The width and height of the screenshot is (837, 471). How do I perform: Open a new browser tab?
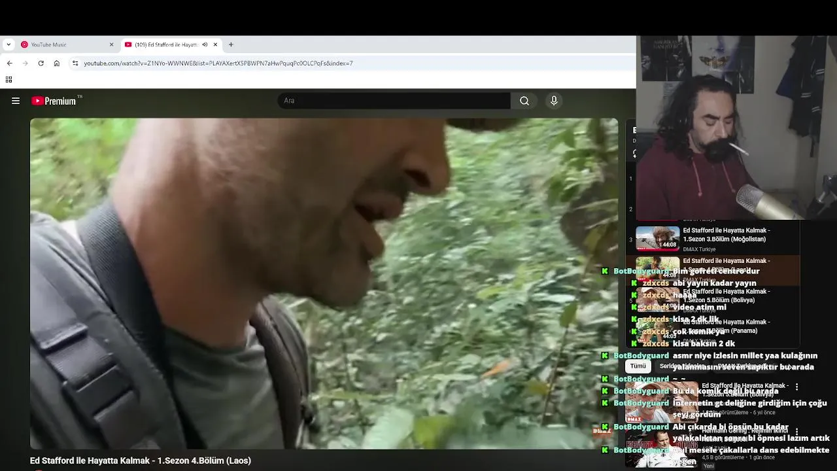(x=231, y=44)
